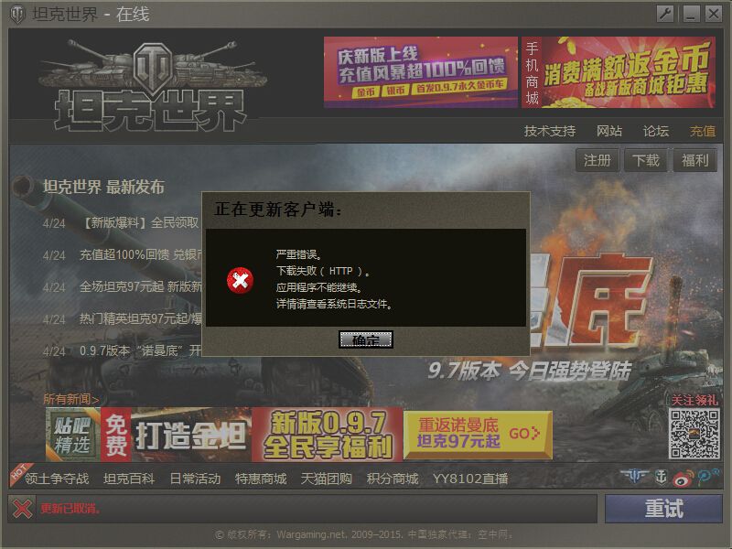The image size is (732, 549).
Task: Click the red X update cancelled icon
Action: point(22,509)
